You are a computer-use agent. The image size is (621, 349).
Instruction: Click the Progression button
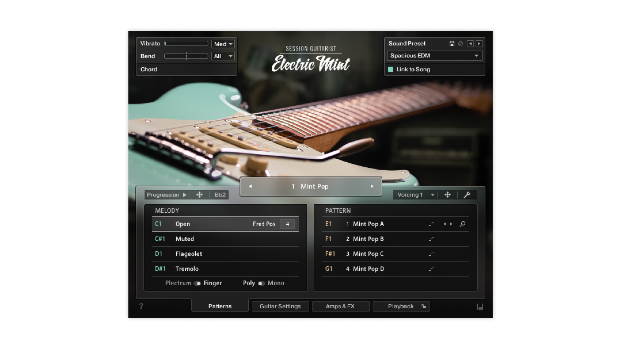tap(166, 195)
